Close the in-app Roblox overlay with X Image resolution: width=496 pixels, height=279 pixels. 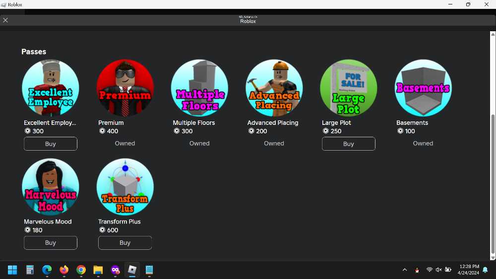point(5,20)
